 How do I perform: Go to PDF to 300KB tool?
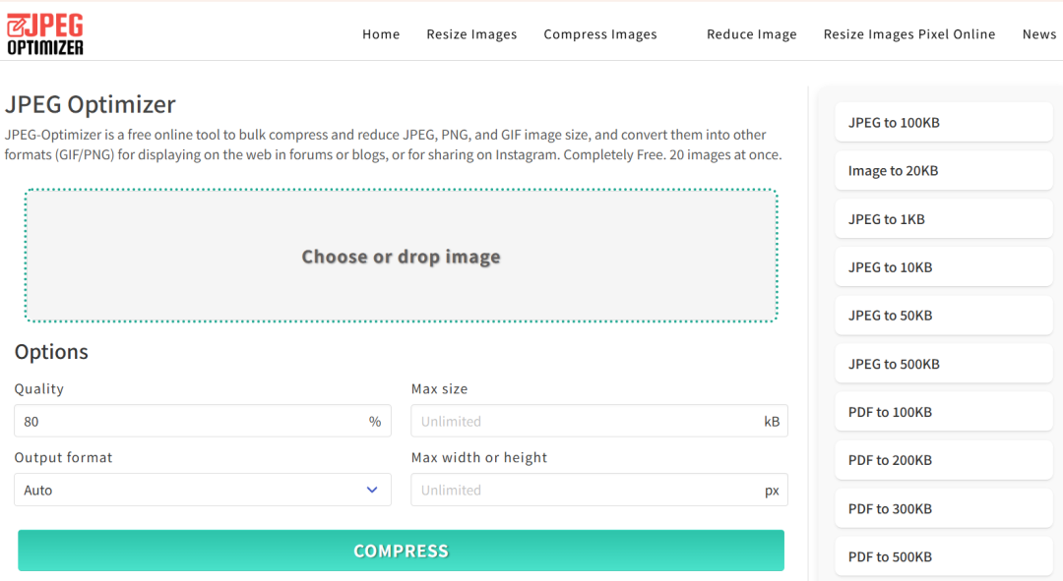pos(943,509)
